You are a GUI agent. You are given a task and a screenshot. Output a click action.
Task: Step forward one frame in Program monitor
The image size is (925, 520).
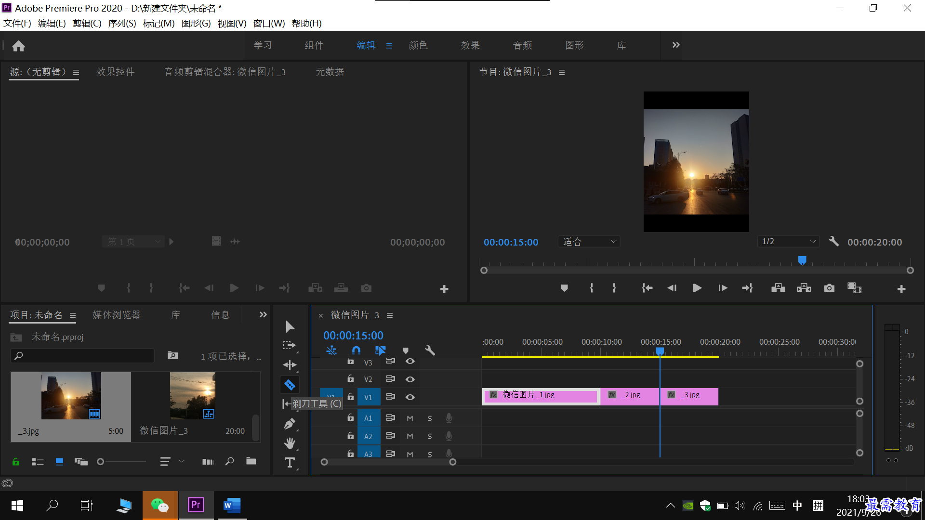tap(723, 288)
